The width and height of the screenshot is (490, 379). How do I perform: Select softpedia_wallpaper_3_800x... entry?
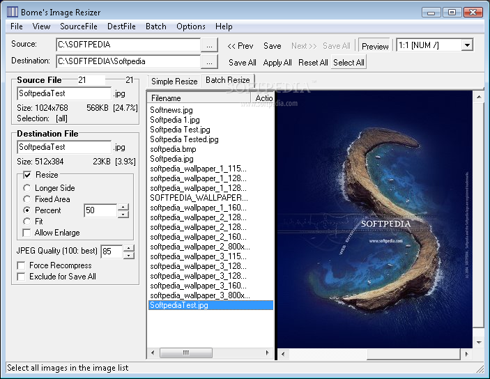(200, 295)
